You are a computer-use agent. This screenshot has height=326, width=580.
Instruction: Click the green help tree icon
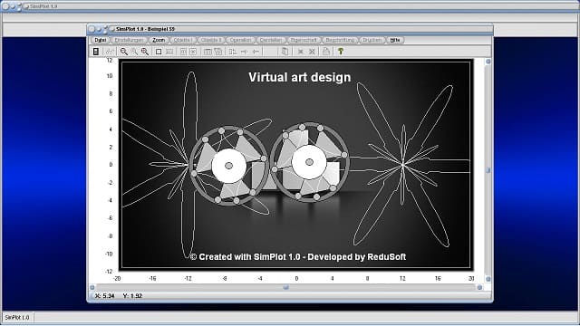point(341,52)
